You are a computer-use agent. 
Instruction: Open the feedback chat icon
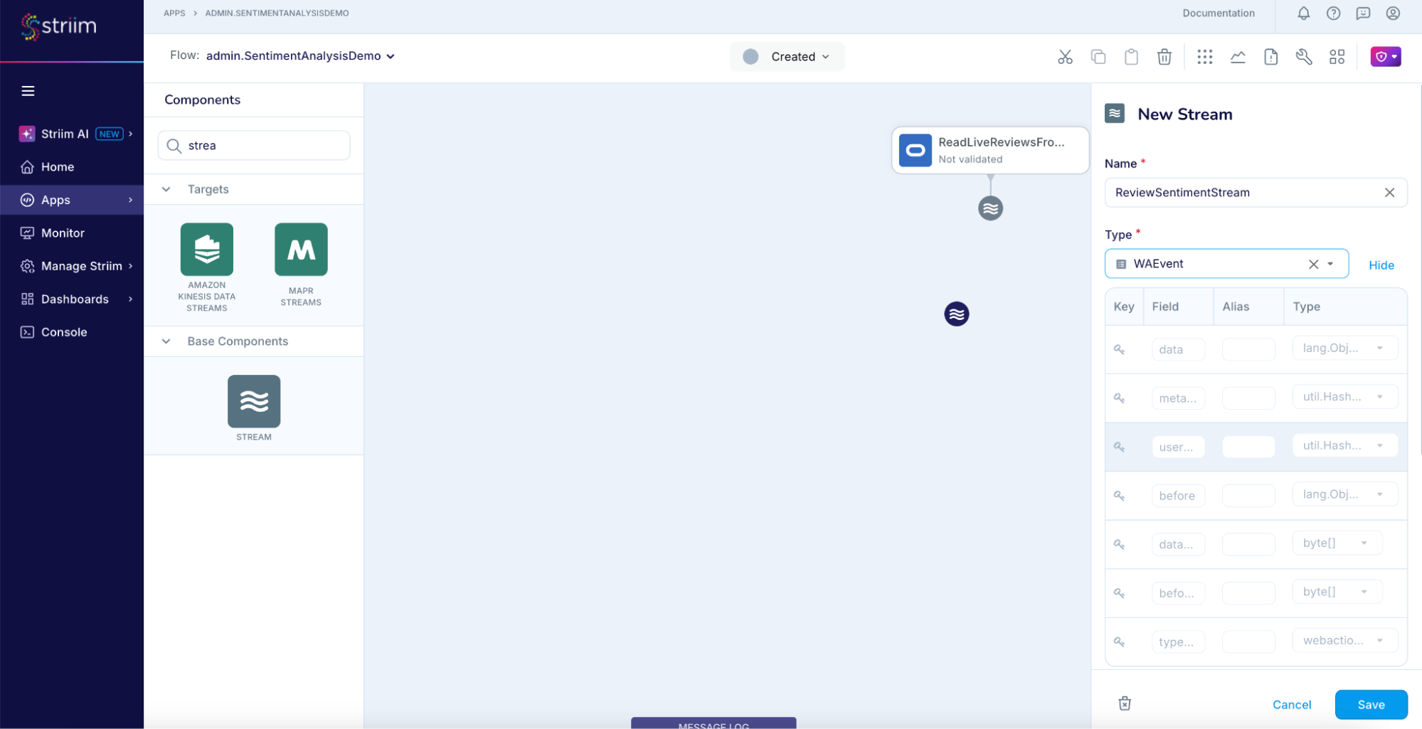[1363, 14]
